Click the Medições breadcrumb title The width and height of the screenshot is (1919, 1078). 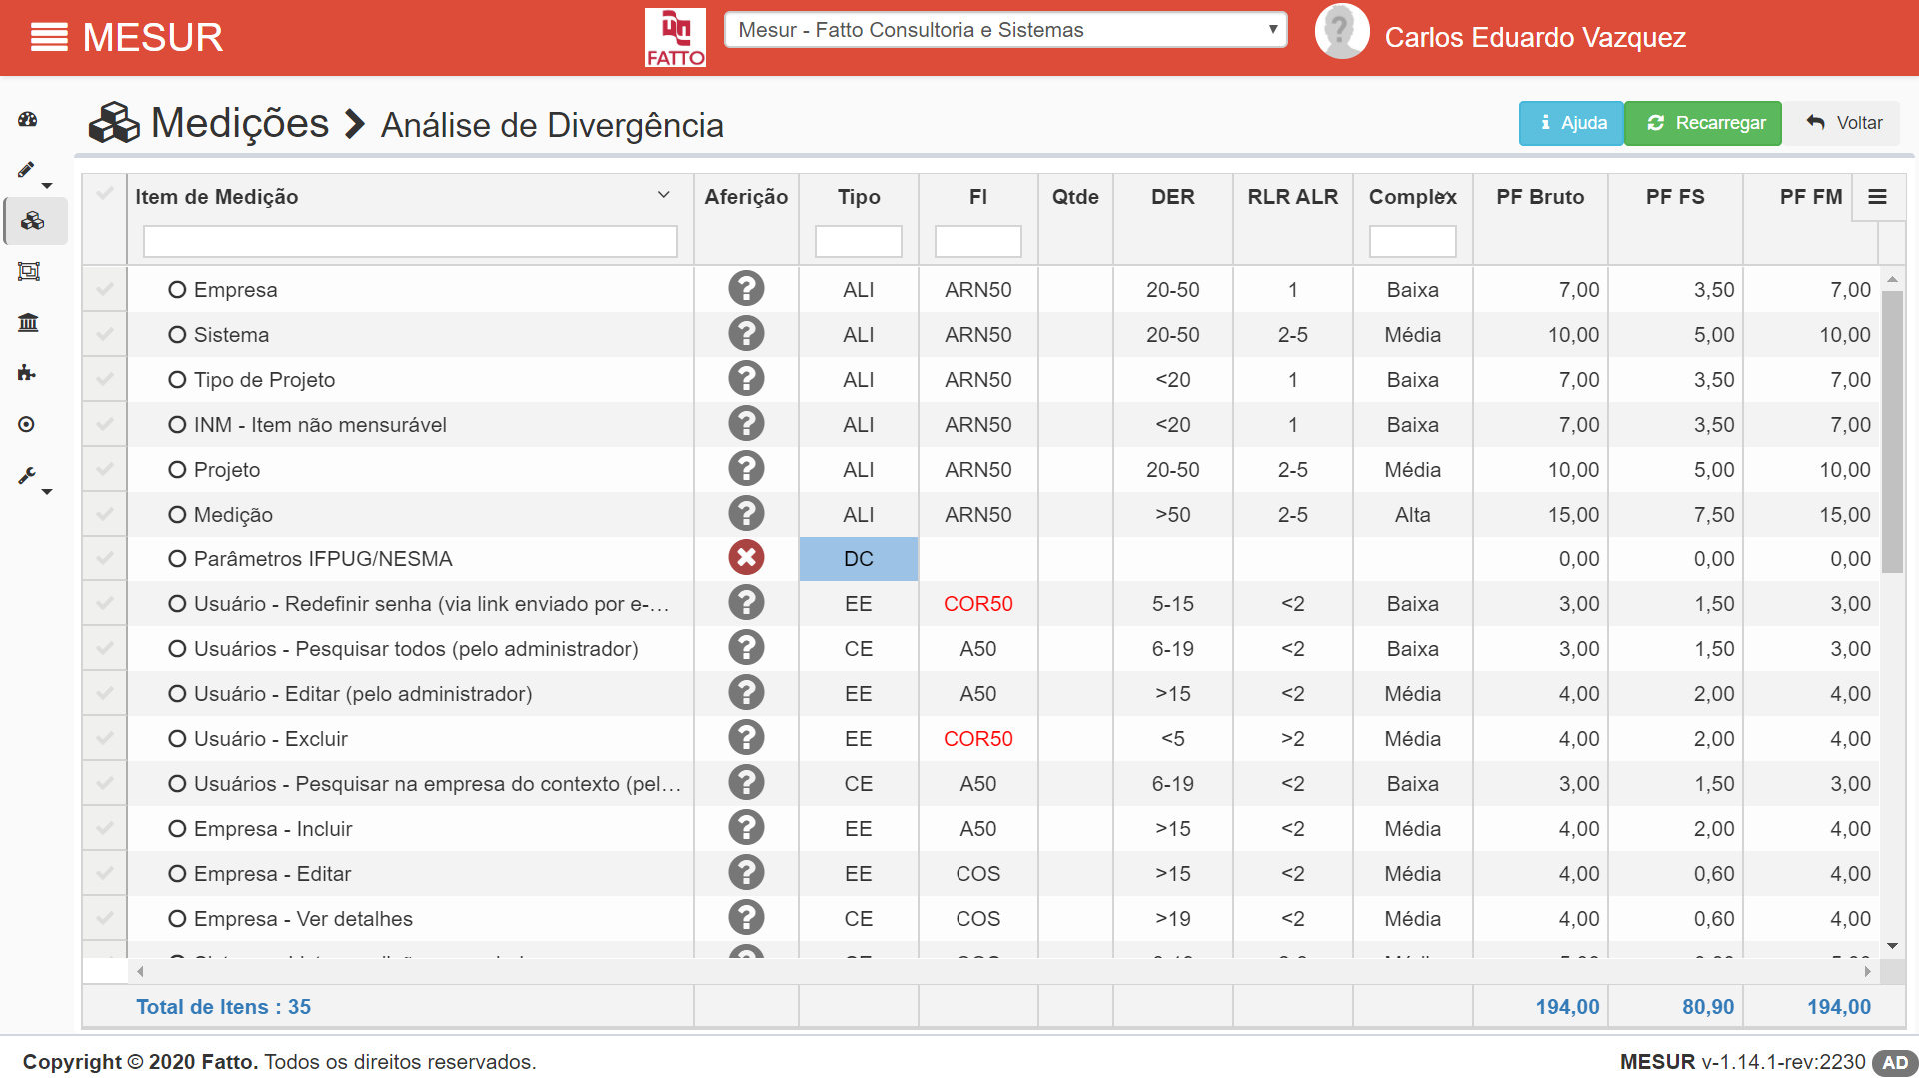point(240,123)
